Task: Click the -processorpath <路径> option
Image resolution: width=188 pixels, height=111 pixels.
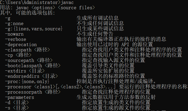Action: [x=33, y=92]
